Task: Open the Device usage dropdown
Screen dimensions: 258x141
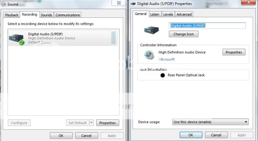Action: coord(211,122)
